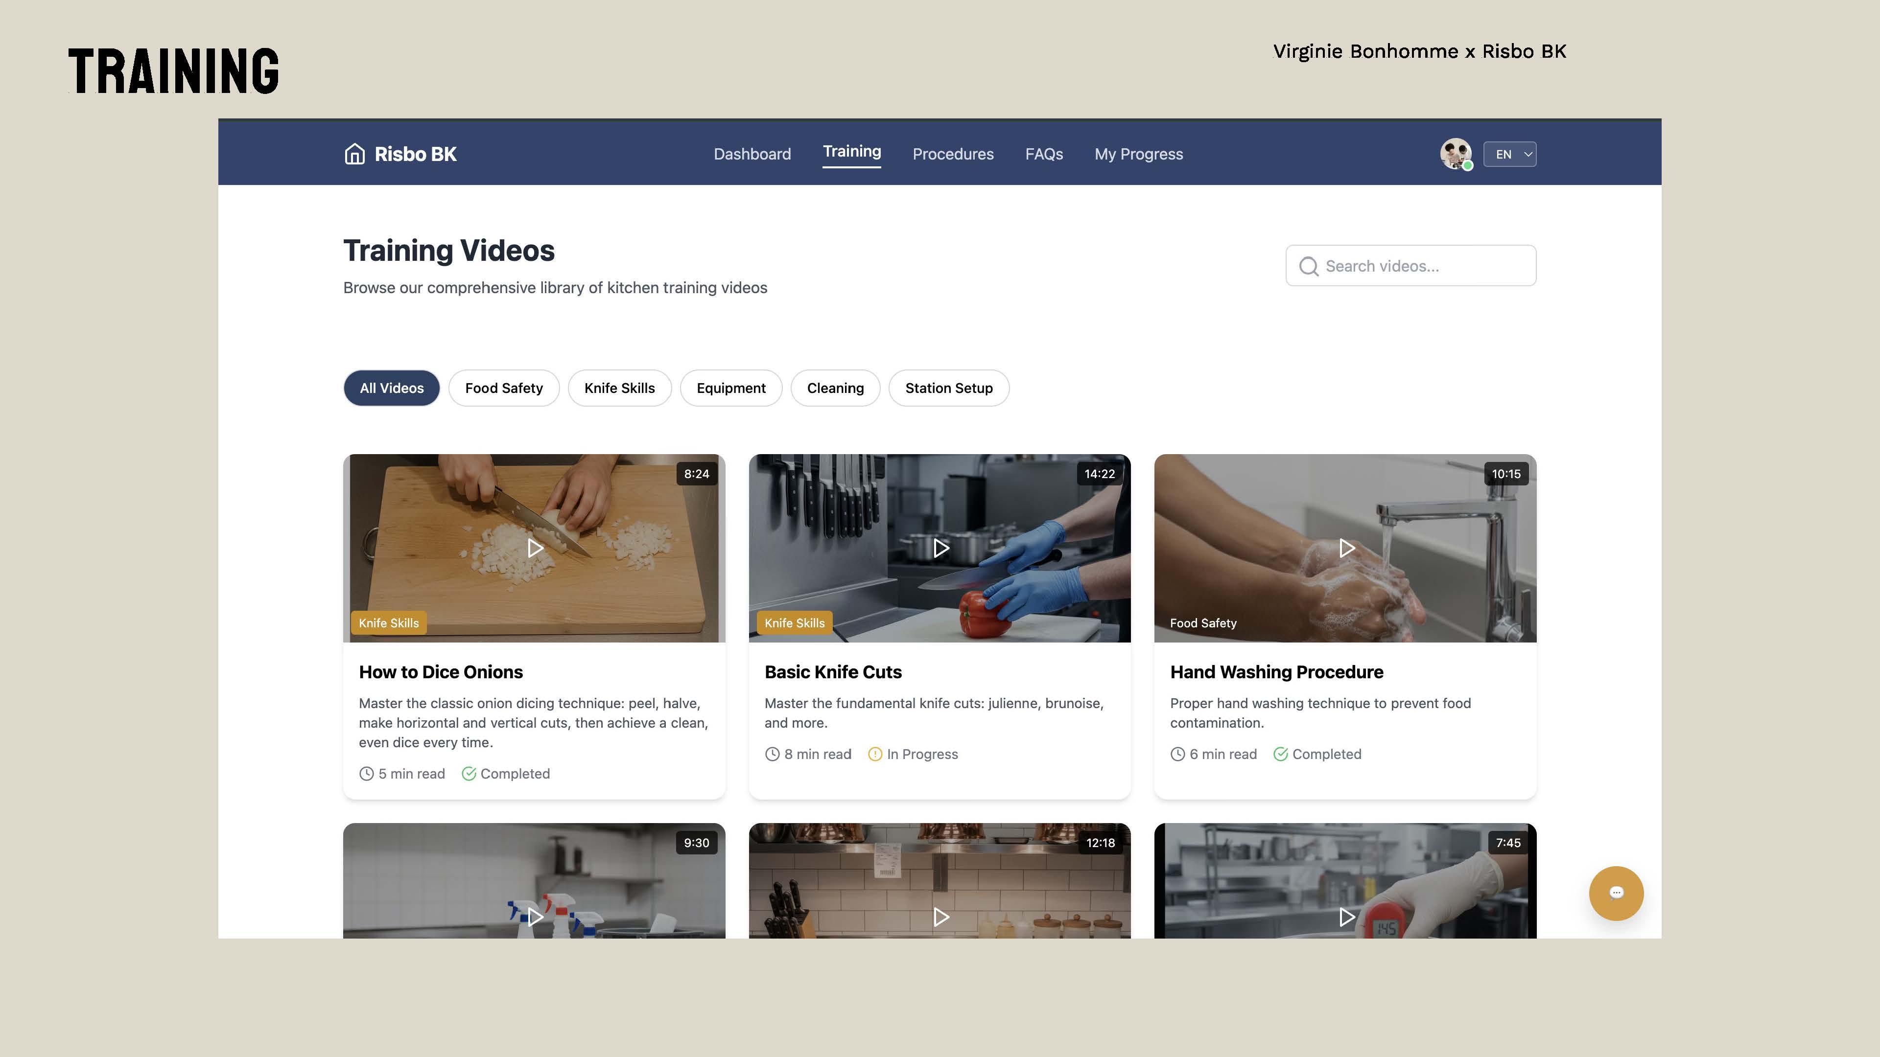Expand the EN language dropdown
Screen dimensions: 1880x1057
tap(1509, 154)
